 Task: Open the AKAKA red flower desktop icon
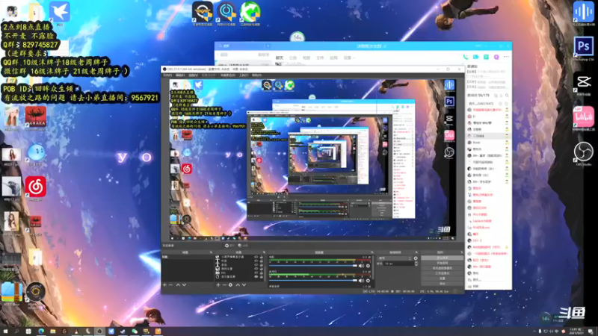(x=36, y=116)
